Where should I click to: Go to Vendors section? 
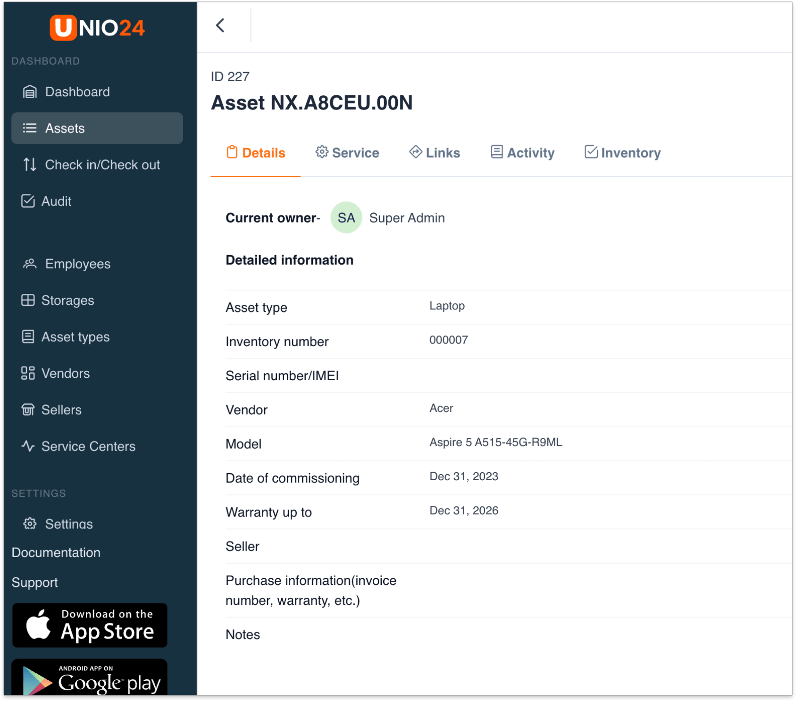pyautogui.click(x=65, y=374)
